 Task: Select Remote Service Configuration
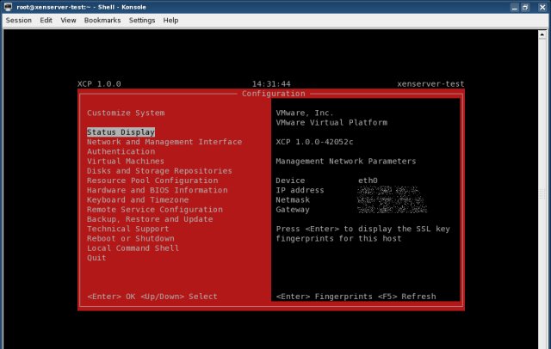pos(155,210)
